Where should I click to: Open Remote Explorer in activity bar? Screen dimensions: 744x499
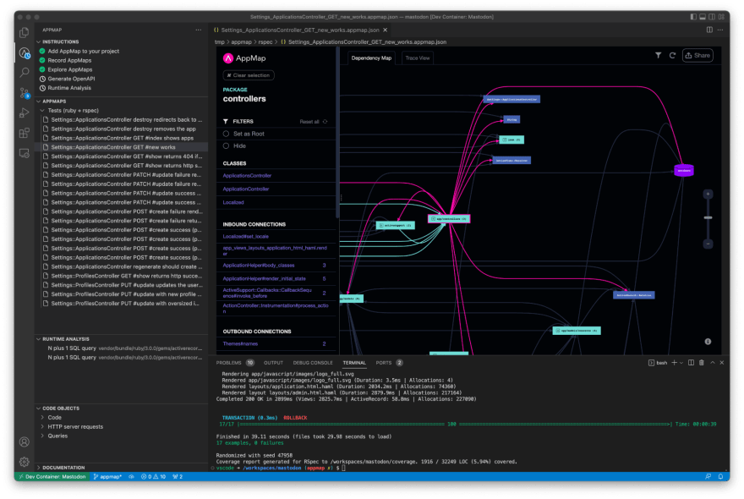(25, 153)
